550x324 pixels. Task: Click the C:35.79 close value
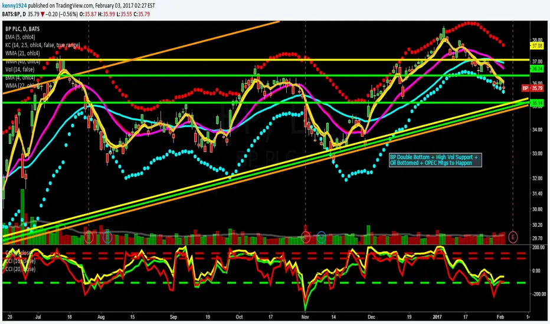tap(142, 14)
